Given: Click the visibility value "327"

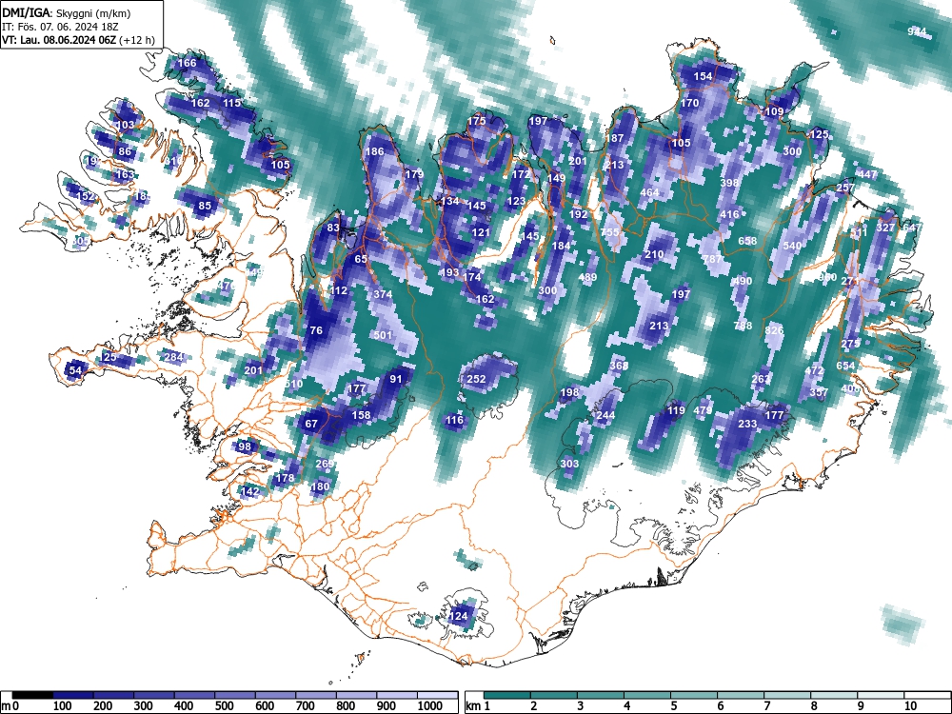Looking at the screenshot, I should (x=885, y=228).
